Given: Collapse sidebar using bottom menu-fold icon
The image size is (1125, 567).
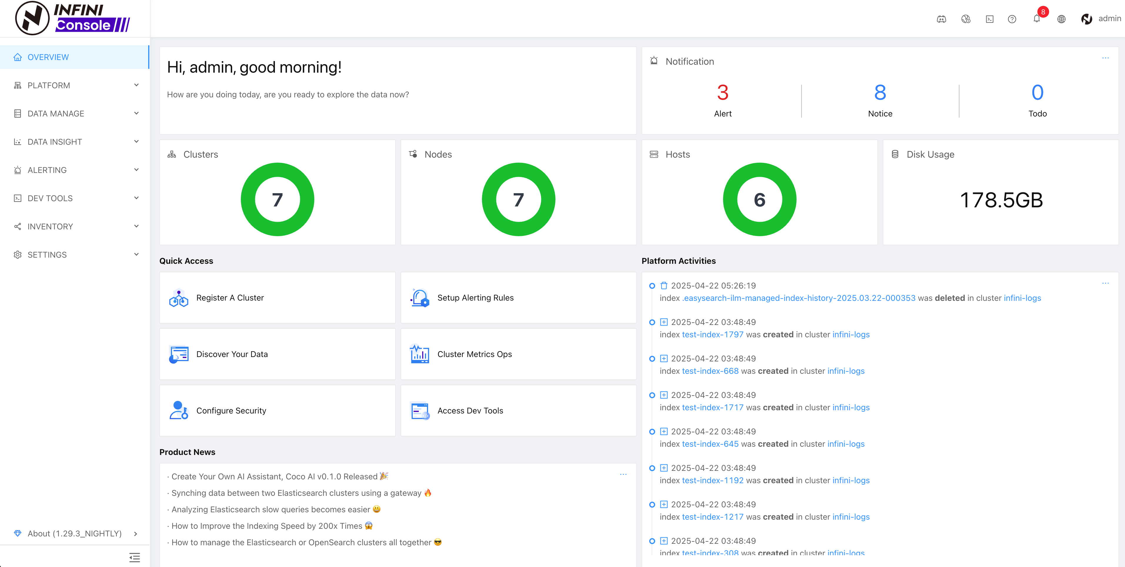Looking at the screenshot, I should (x=134, y=557).
